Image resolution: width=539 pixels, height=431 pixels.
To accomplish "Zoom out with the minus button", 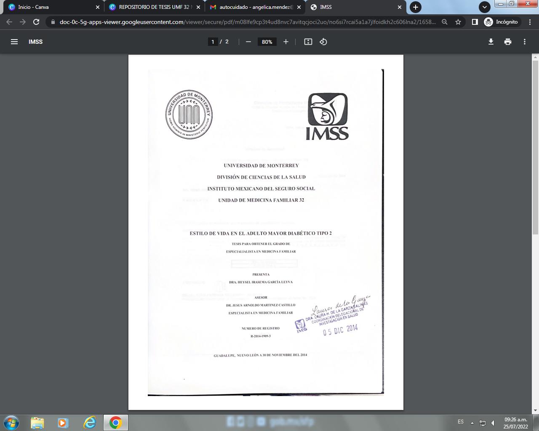I will click(x=248, y=42).
